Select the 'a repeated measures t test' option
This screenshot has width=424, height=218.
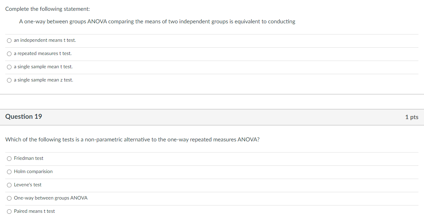click(x=9, y=53)
